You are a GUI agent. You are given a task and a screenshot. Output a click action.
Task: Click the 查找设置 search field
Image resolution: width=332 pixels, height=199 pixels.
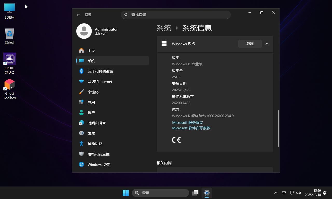click(176, 15)
